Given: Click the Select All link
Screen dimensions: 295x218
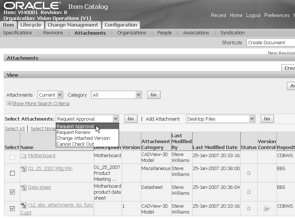Looking at the screenshot, I should (15, 129).
